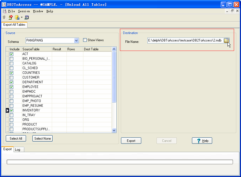Click the disconnect session toolbar icon

[11, 17]
